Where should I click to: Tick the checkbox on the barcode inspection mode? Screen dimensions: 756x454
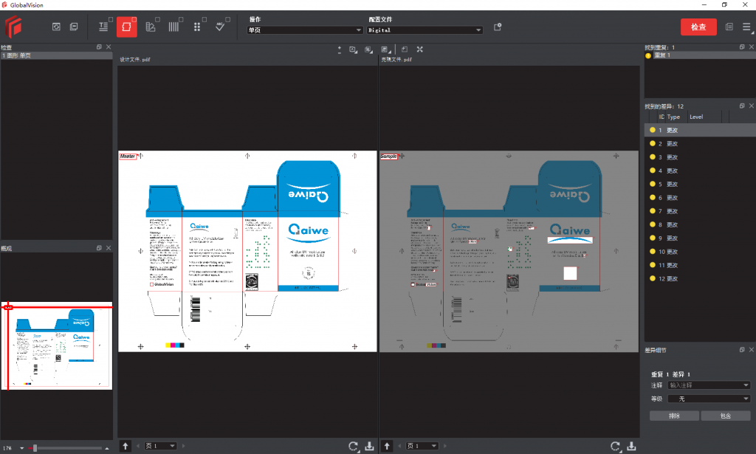(x=181, y=20)
